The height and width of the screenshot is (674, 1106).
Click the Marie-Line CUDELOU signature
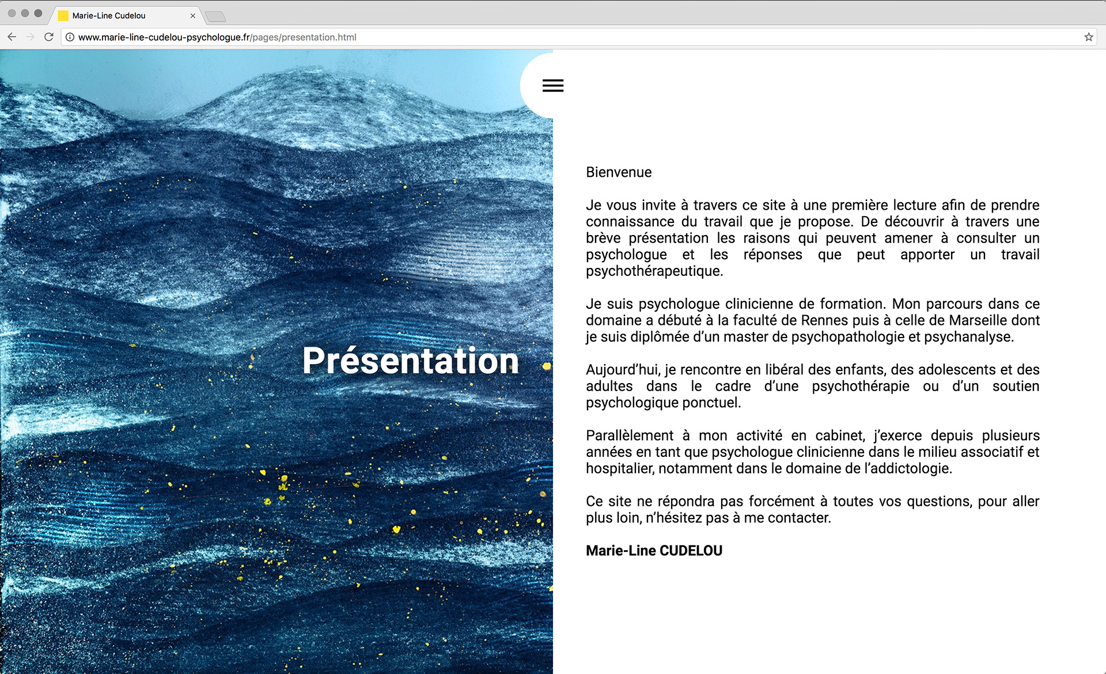tap(654, 551)
